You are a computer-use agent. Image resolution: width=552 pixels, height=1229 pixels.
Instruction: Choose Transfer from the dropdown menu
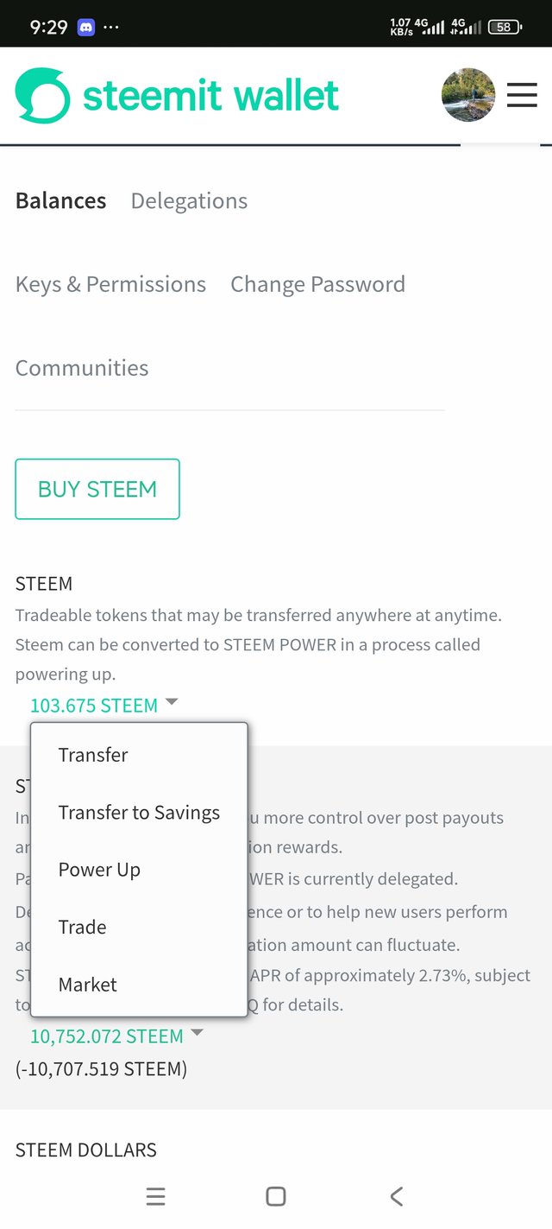93,755
